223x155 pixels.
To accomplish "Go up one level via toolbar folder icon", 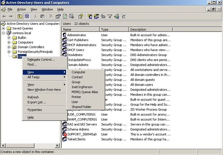I will [20, 16].
